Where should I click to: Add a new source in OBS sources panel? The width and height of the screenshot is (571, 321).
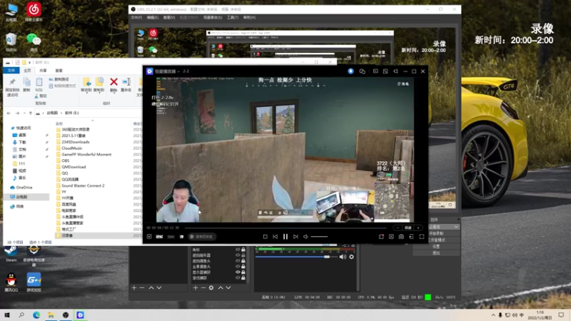point(196,287)
